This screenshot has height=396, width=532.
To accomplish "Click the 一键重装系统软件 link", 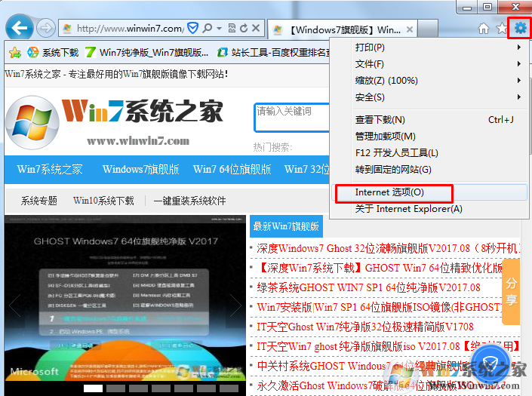I will click(189, 201).
